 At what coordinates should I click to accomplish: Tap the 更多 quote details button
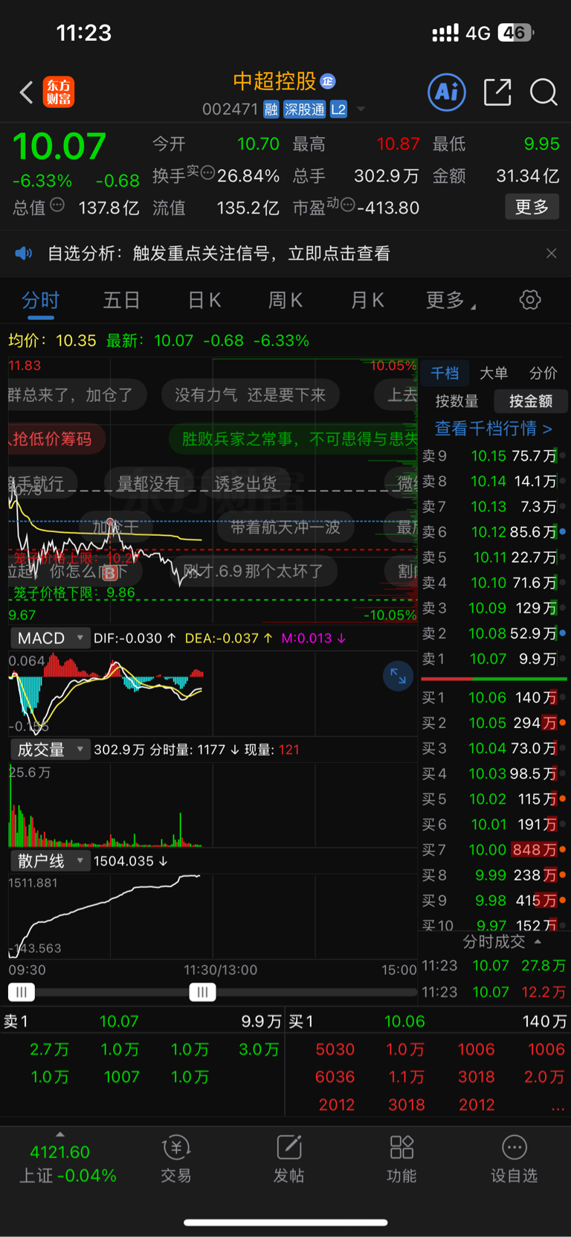pyautogui.click(x=532, y=206)
